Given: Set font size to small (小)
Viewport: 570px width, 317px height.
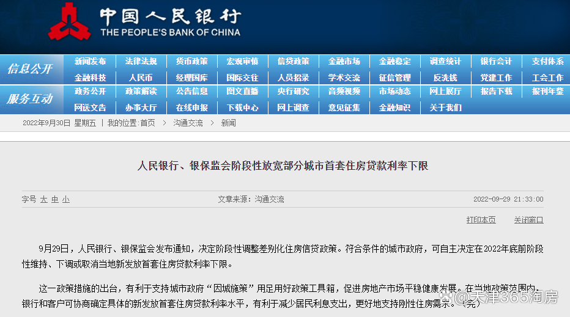Looking at the screenshot, I should [x=66, y=199].
